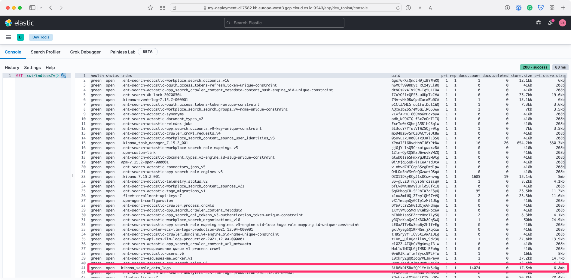Open console Settings
The image size is (571, 280).
pos(32,68)
